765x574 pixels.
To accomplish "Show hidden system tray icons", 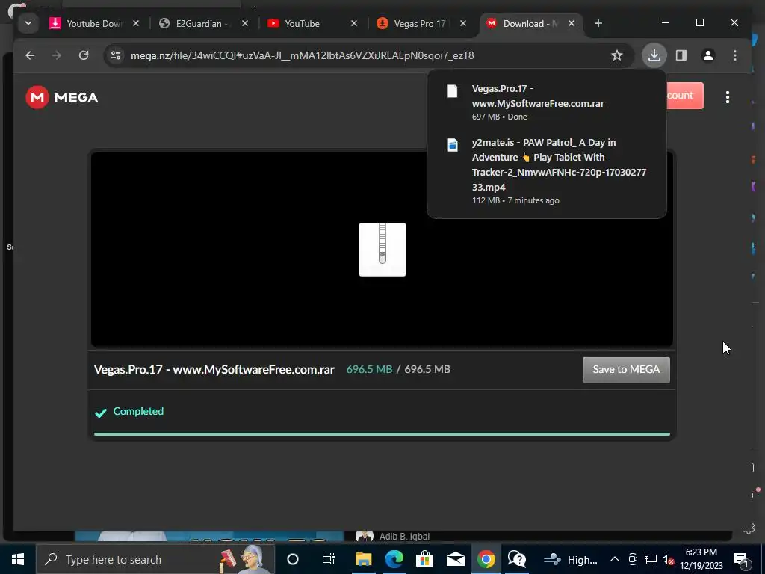I will [x=615, y=559].
